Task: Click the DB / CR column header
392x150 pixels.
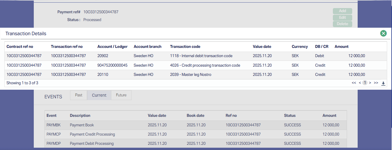Action: point(322,47)
